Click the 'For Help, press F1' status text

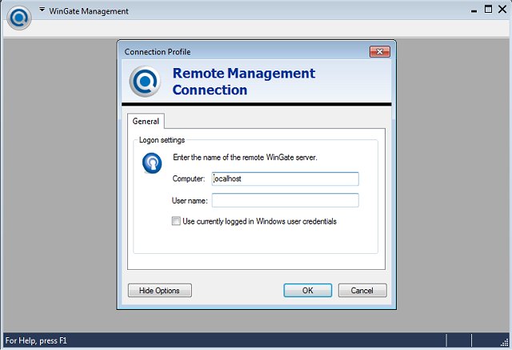(x=37, y=341)
